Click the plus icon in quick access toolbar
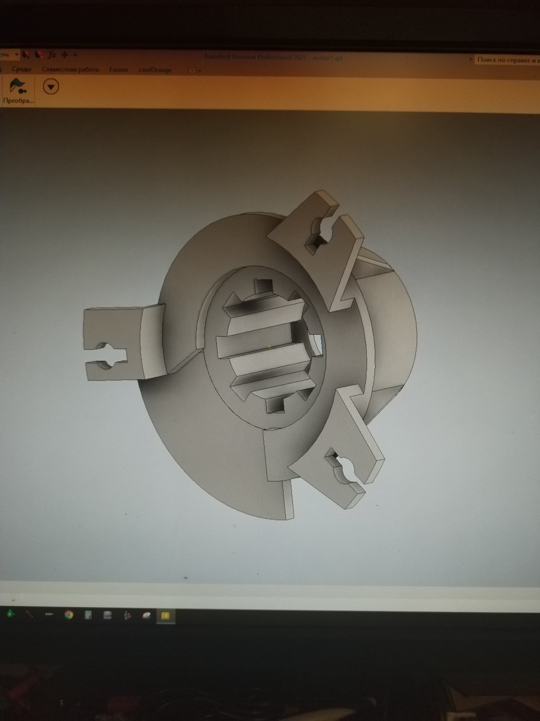540x721 pixels. click(65, 55)
